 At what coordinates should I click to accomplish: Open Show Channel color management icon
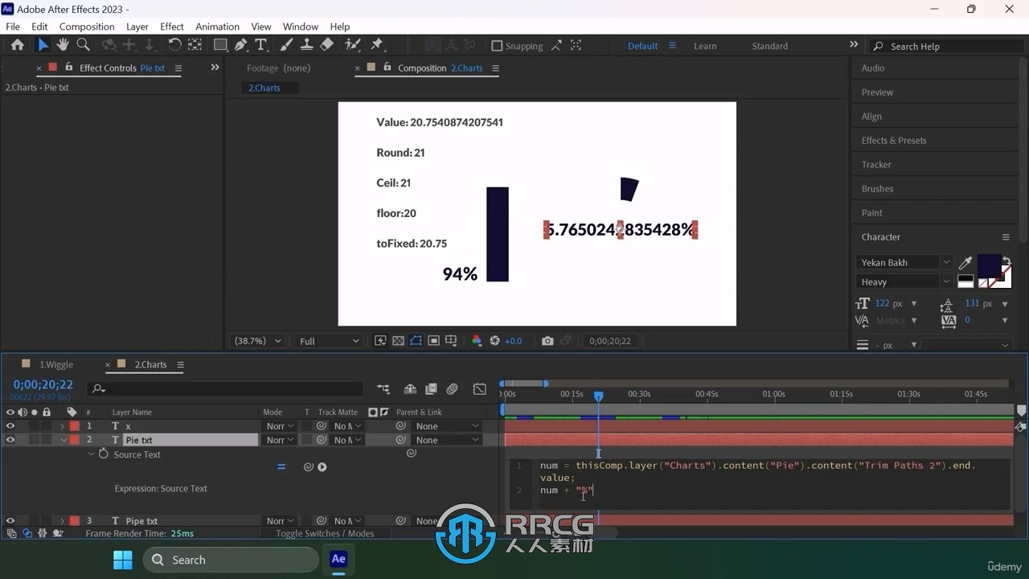[477, 341]
